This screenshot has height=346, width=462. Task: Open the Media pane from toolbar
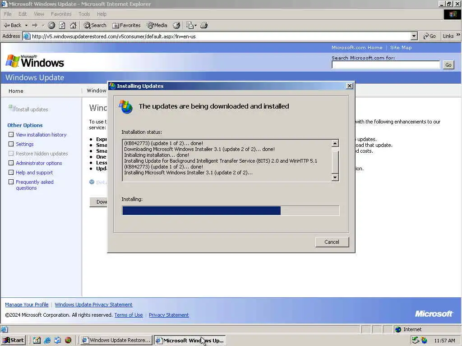click(157, 25)
